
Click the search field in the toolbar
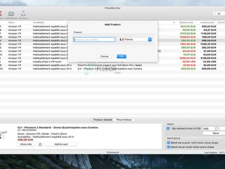(x=219, y=14)
